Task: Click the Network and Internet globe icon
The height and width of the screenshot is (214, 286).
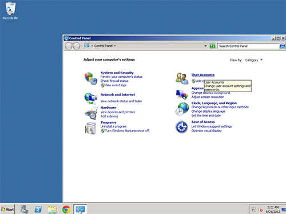Action: click(x=91, y=98)
